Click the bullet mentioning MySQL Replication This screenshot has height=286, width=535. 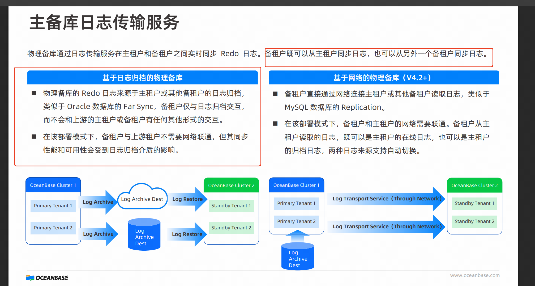click(x=386, y=100)
